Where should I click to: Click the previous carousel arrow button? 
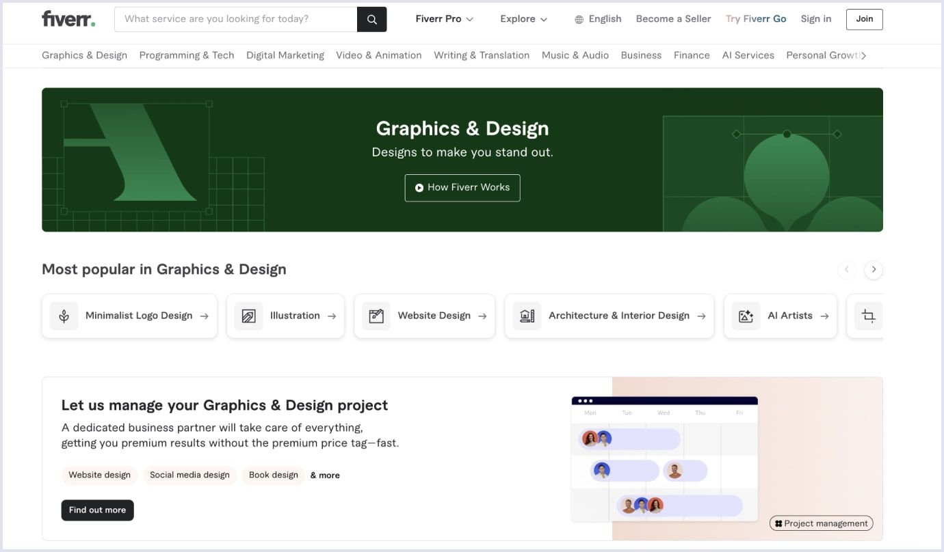click(x=847, y=270)
